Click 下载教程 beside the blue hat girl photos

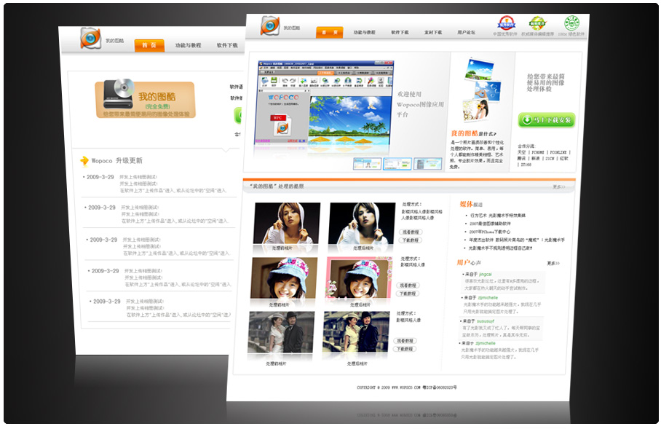(x=408, y=294)
